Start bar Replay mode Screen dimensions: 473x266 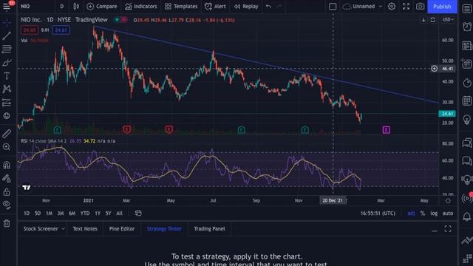(246, 7)
